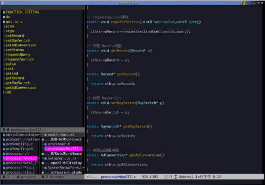
Task: Click file icon beside pcaSampling.h
Action: (4, 149)
